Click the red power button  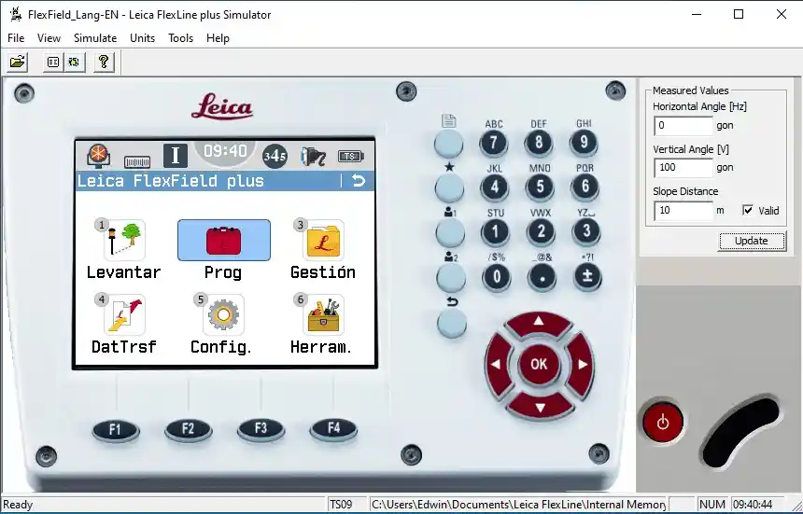(663, 422)
